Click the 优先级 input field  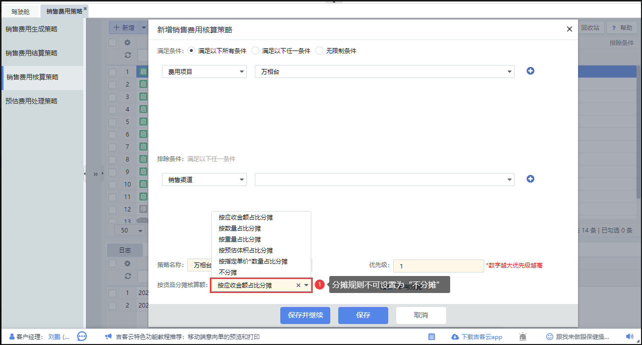pyautogui.click(x=438, y=266)
